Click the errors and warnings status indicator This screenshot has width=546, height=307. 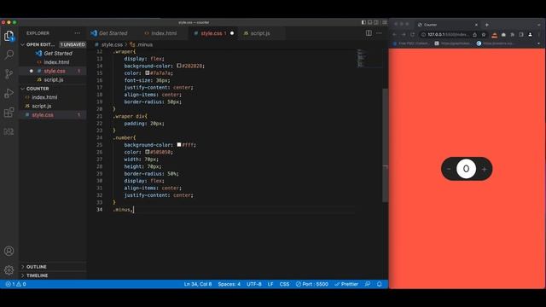(x=15, y=284)
